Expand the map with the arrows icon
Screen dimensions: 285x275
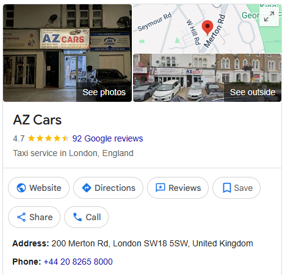[269, 16]
